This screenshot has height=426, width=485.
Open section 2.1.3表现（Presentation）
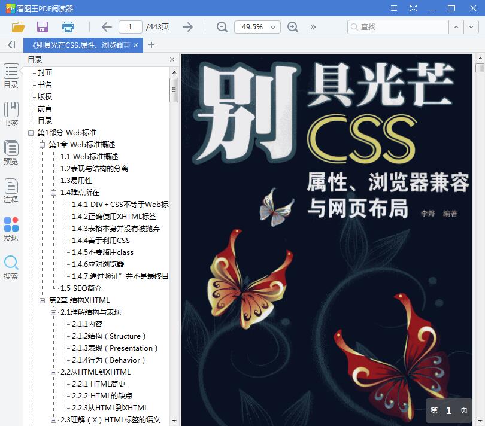click(115, 348)
